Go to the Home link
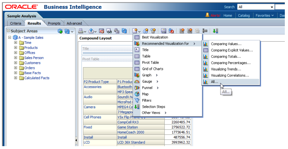This screenshot has height=149, width=288. tap(227, 16)
